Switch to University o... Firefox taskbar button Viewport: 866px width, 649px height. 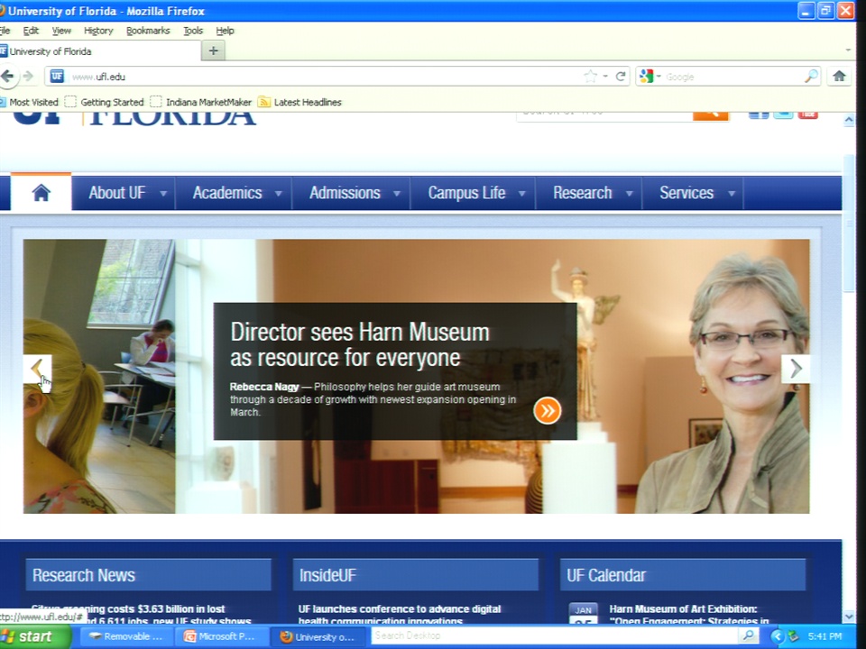pos(318,636)
